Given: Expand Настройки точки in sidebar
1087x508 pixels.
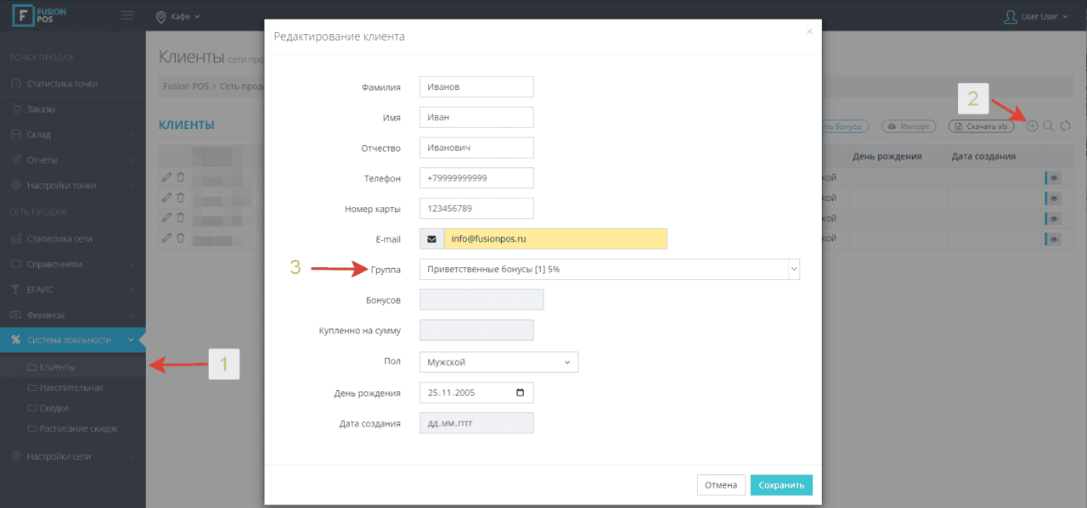Looking at the screenshot, I should tap(73, 185).
